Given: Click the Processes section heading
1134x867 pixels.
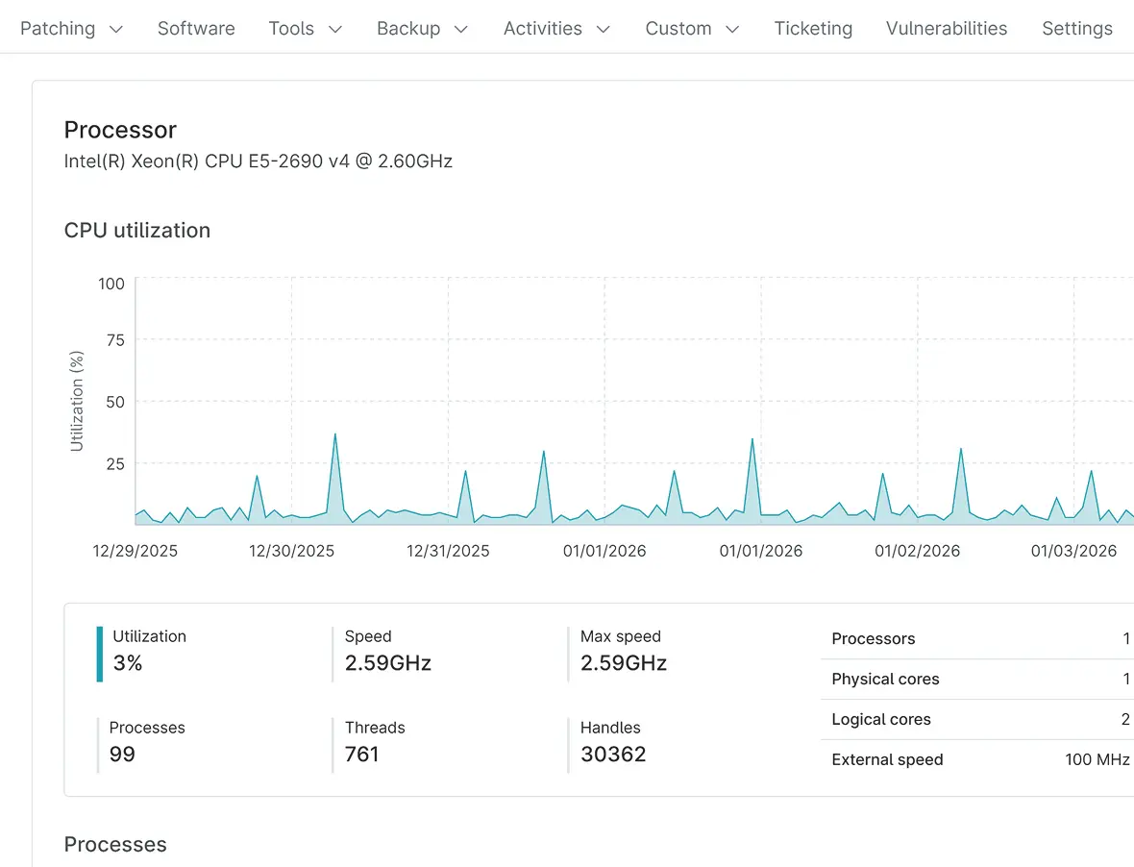Looking at the screenshot, I should [115, 845].
